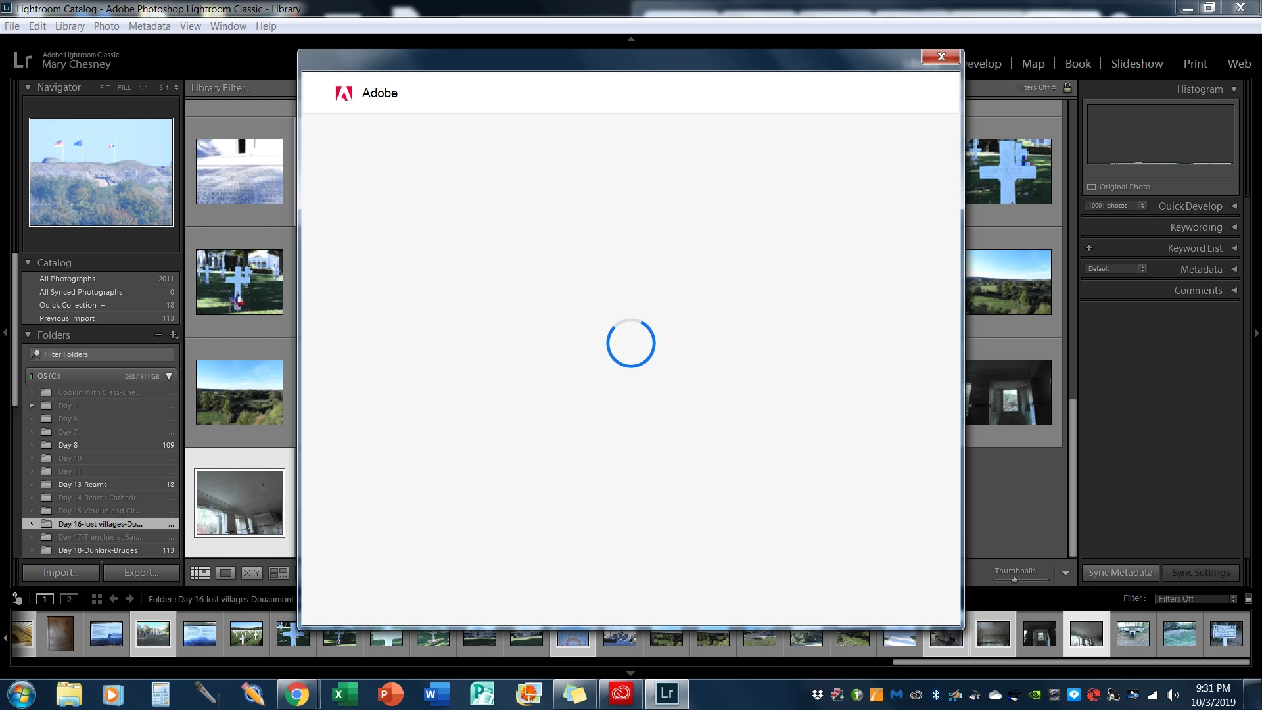Click the Import button
This screenshot has width=1262, height=710.
pyautogui.click(x=61, y=573)
